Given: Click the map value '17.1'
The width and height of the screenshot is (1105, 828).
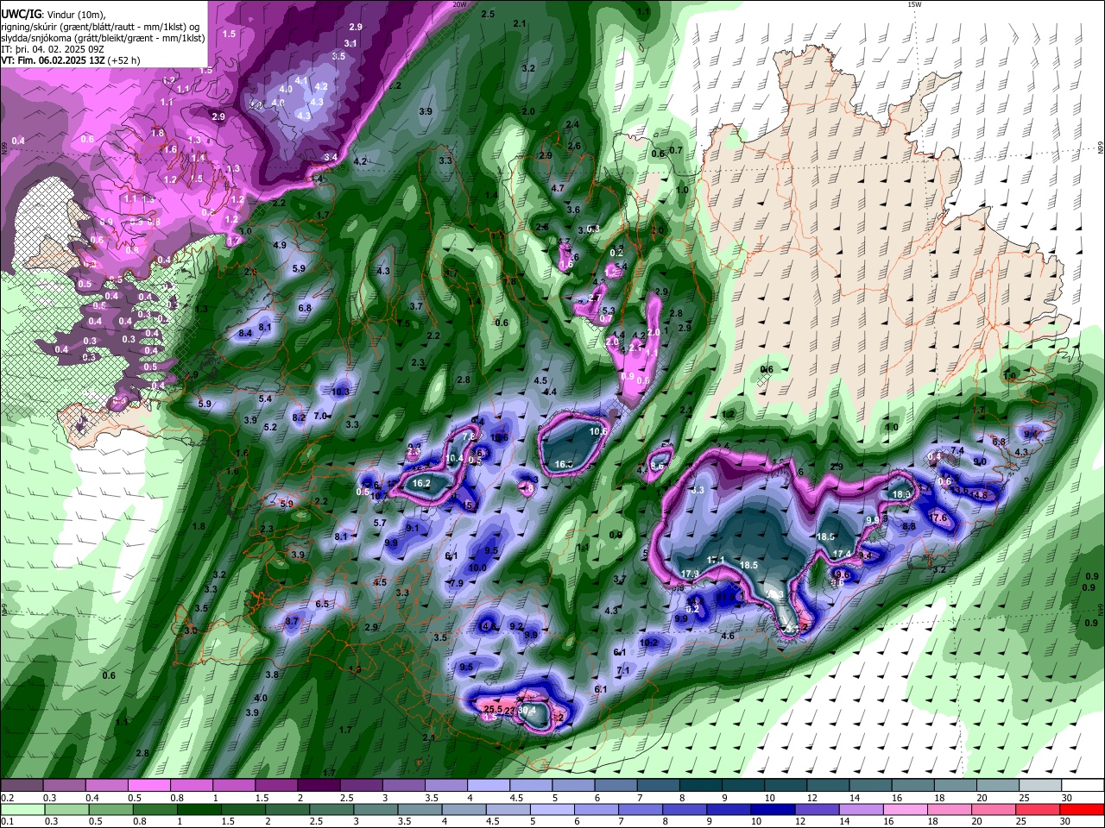Looking at the screenshot, I should point(716,561).
